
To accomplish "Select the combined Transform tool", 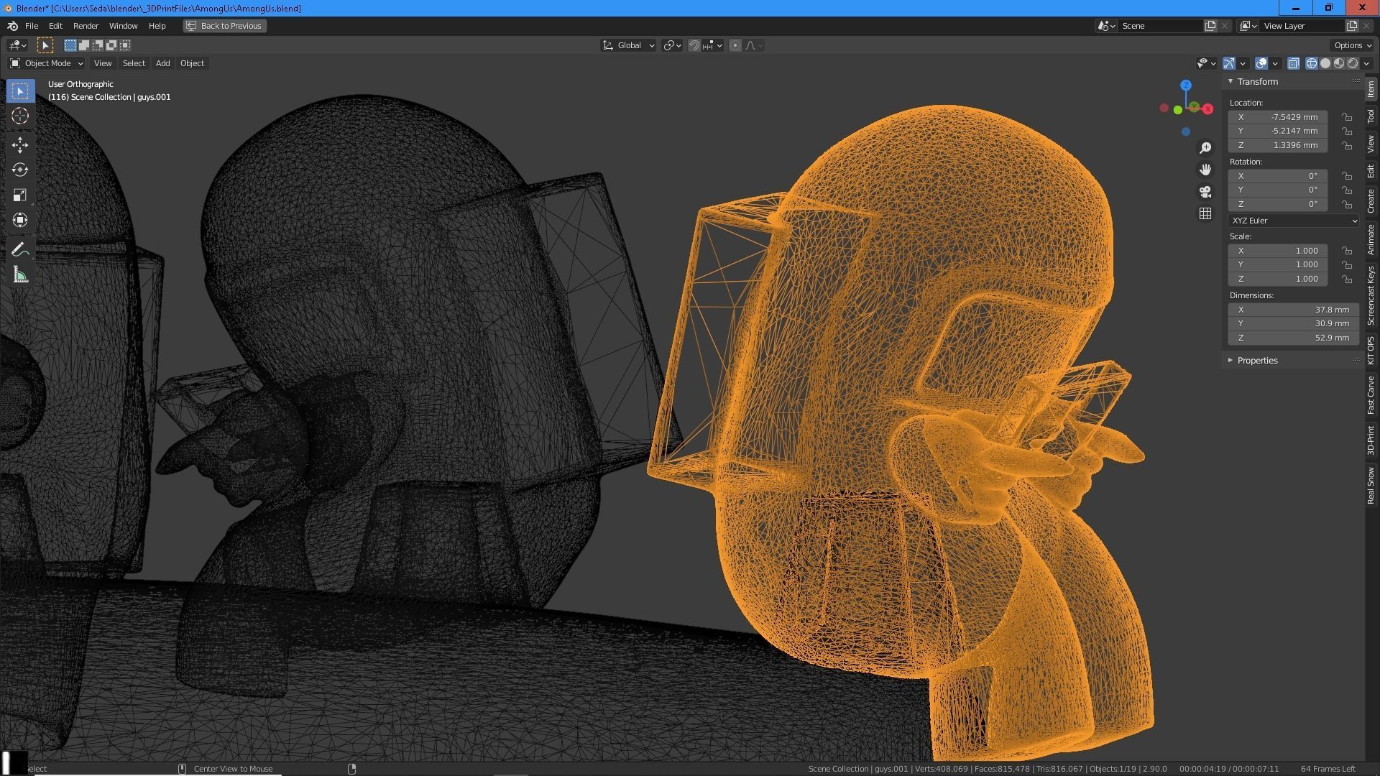I will pyautogui.click(x=20, y=220).
